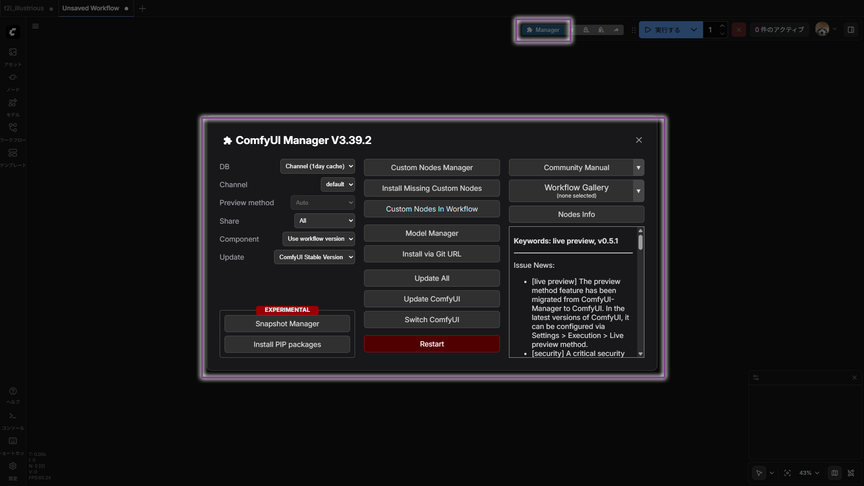Toggle the minimap button

click(835, 473)
